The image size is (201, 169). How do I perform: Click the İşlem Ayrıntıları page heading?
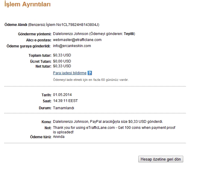tap(27, 4)
